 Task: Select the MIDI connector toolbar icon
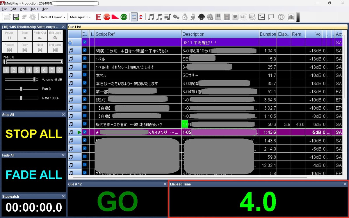202,17
